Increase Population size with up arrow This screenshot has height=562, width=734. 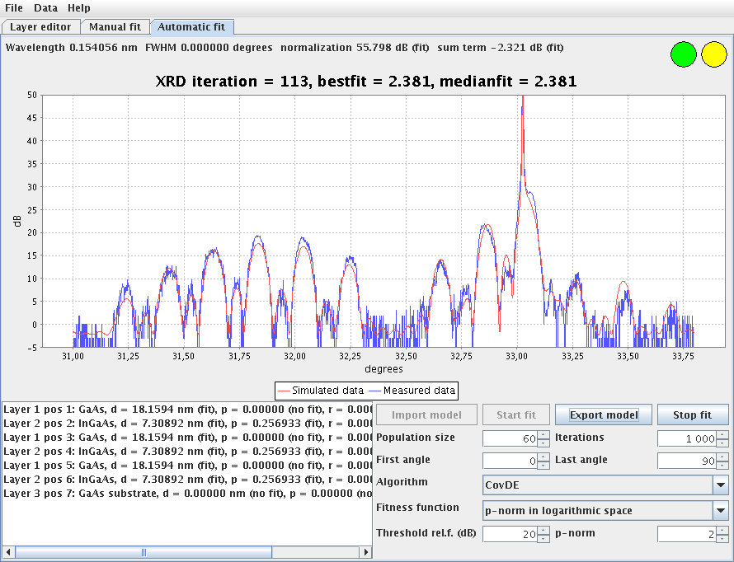click(543, 435)
